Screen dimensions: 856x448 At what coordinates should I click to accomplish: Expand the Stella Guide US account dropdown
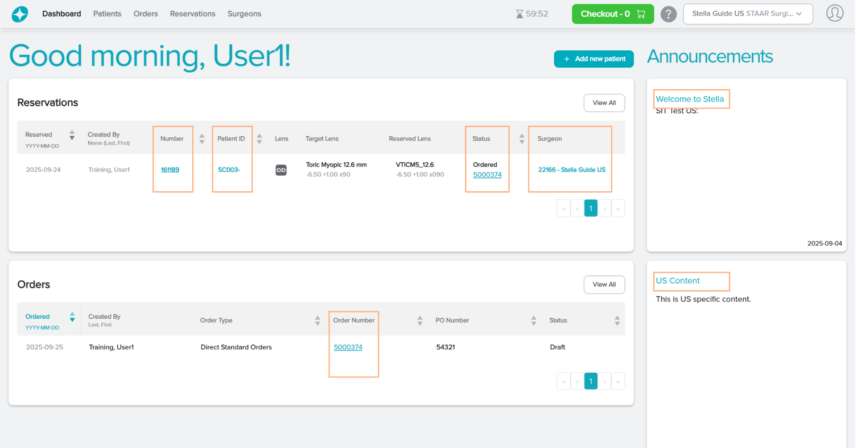click(x=748, y=14)
